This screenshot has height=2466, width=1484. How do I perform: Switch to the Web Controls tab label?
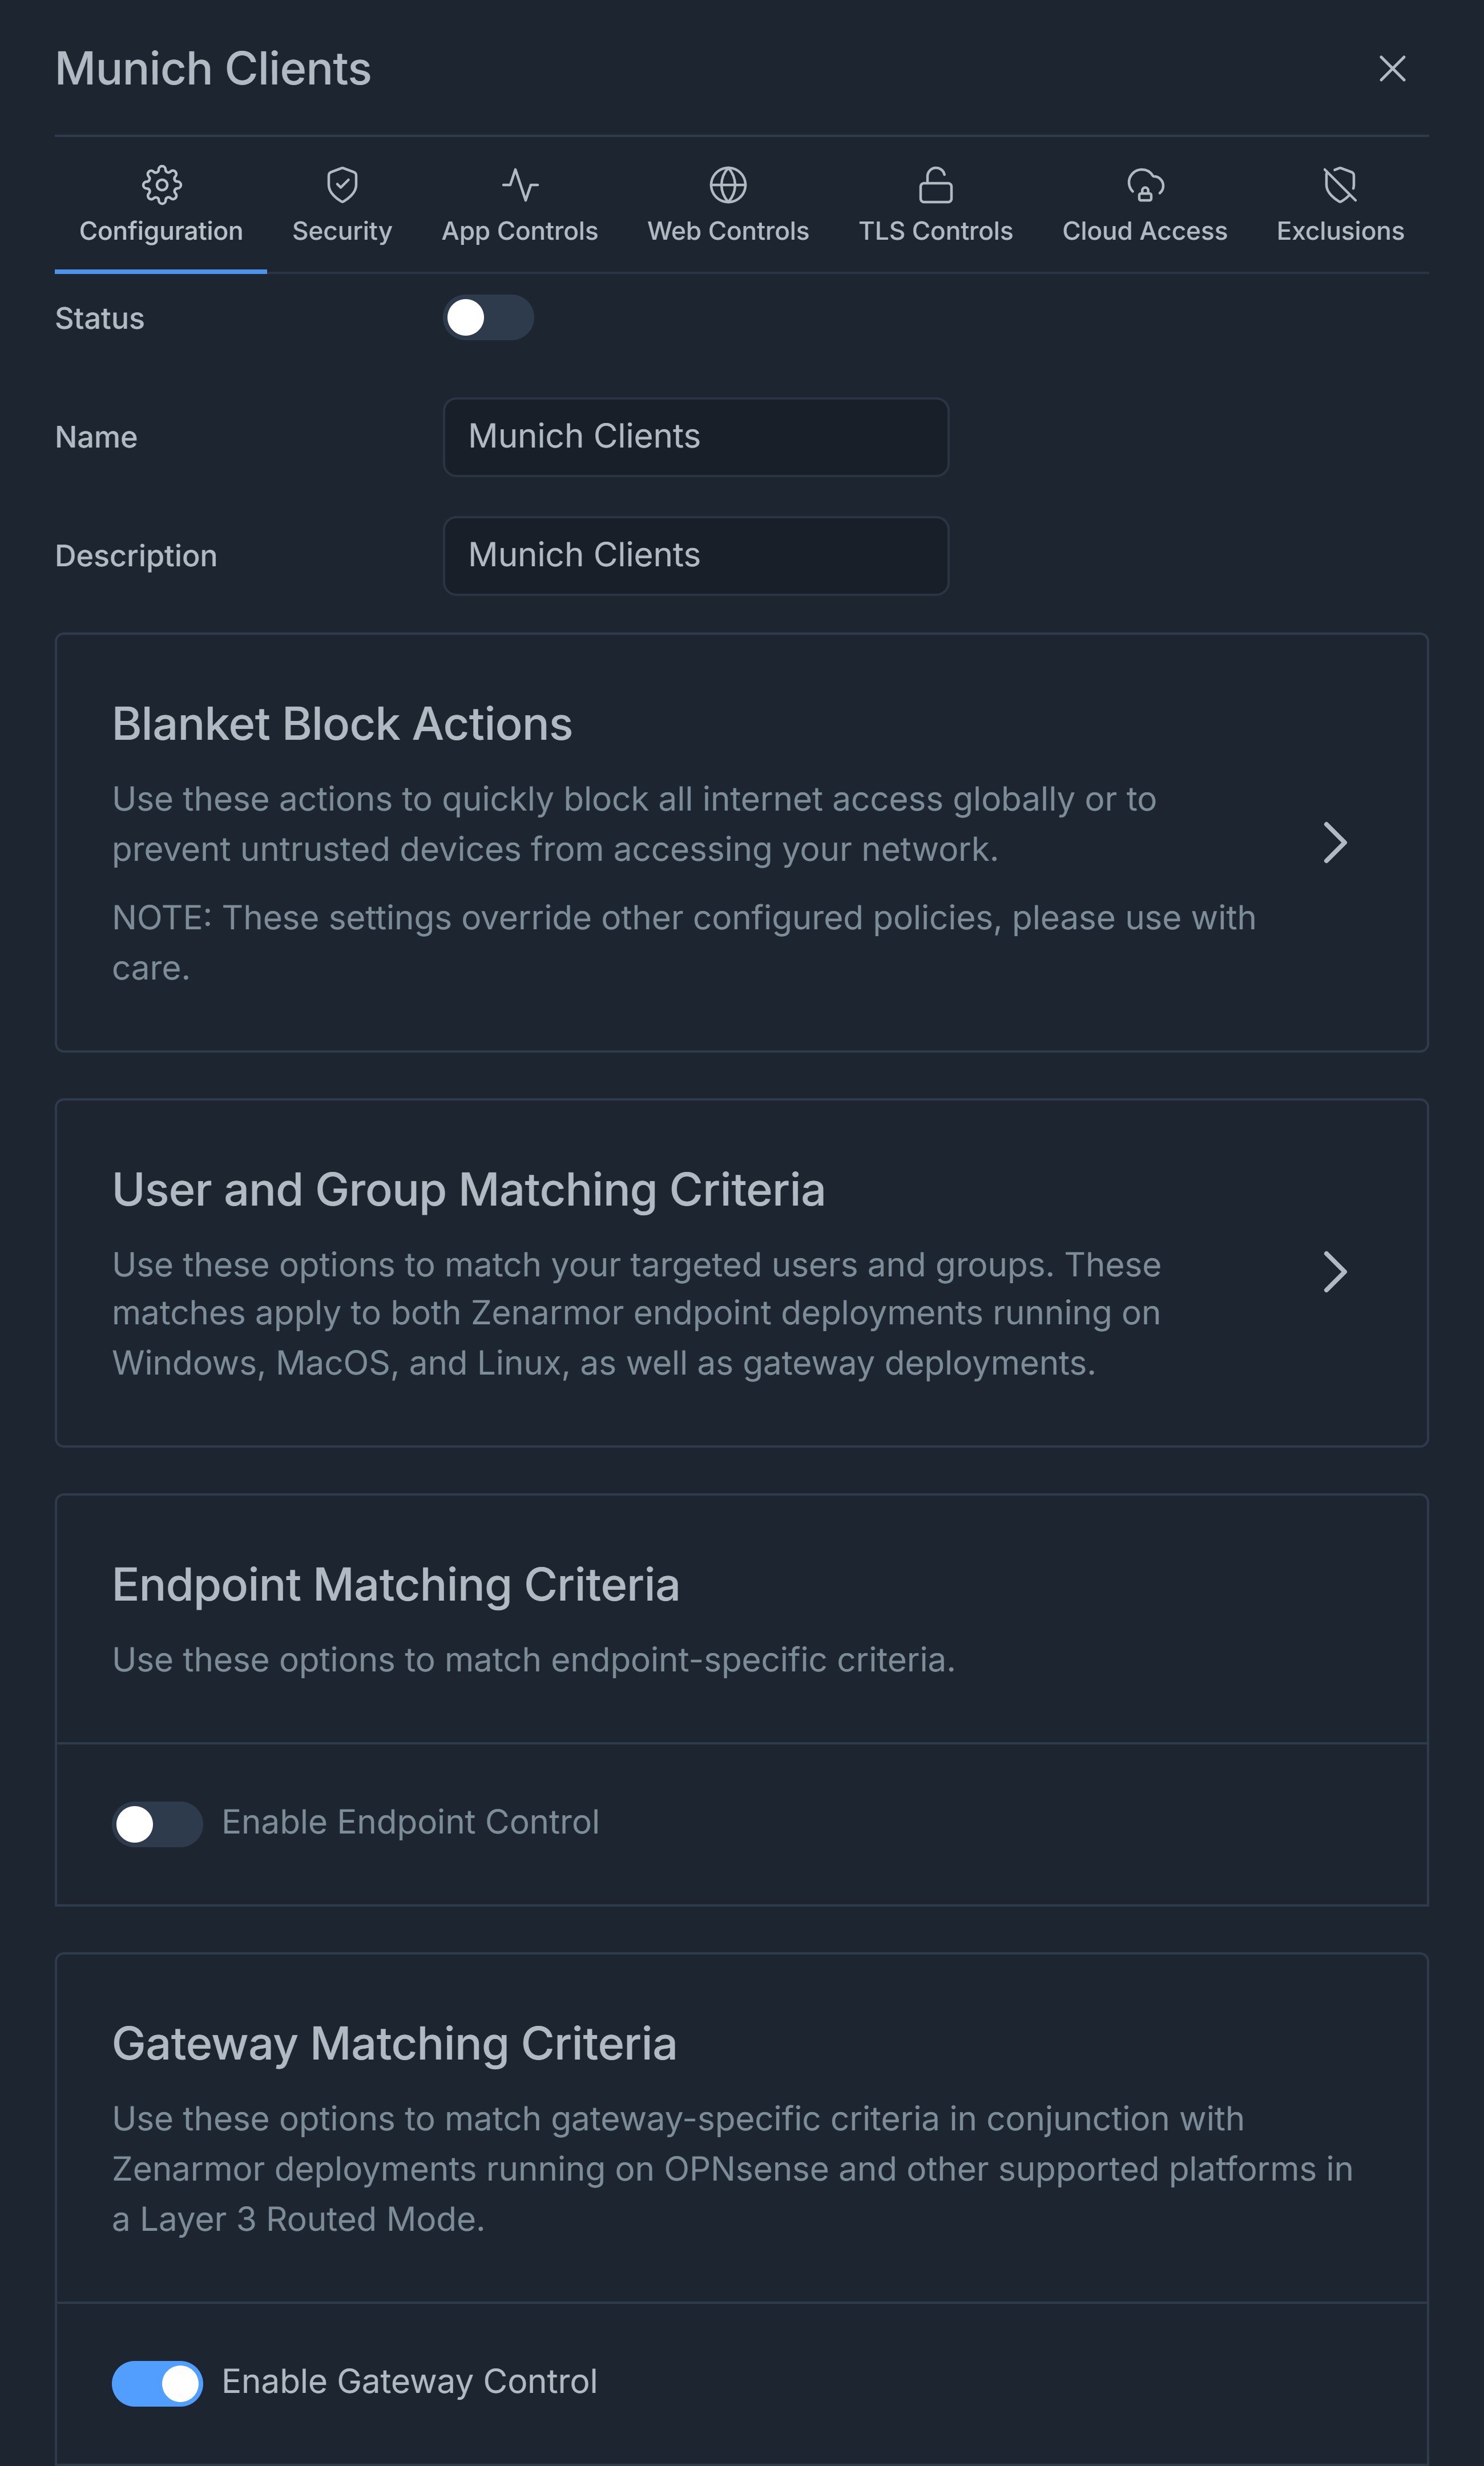(728, 231)
